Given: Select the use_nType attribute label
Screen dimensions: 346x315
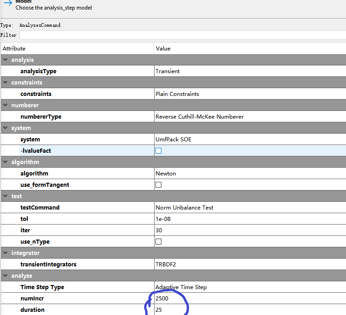Looking at the screenshot, I should click(35, 242).
